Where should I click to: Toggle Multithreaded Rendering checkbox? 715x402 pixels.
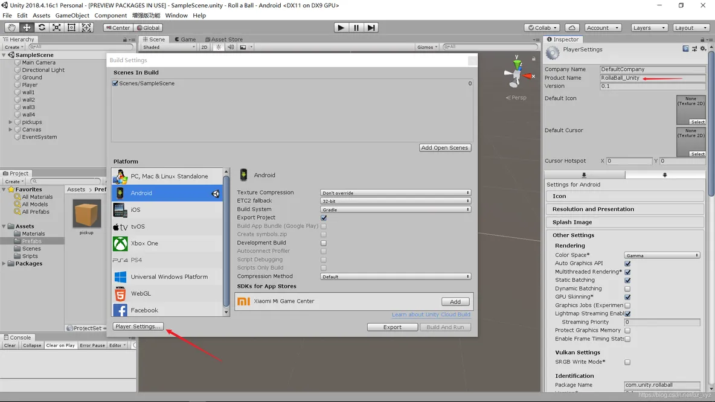pyautogui.click(x=627, y=272)
